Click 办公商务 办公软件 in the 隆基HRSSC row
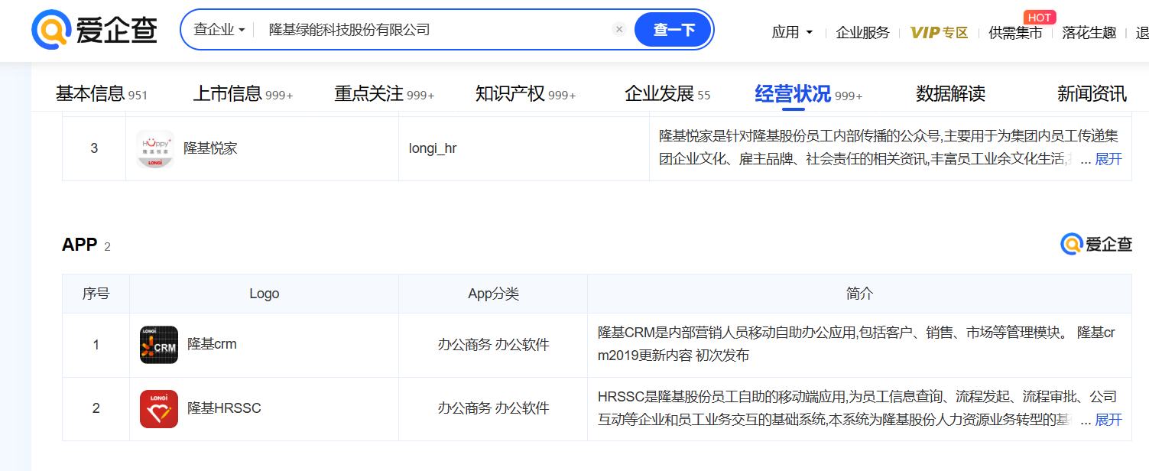 [493, 408]
